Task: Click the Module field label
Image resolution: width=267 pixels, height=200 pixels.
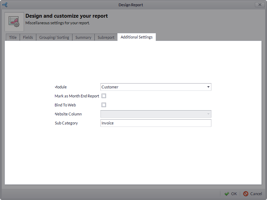Action: pos(61,87)
